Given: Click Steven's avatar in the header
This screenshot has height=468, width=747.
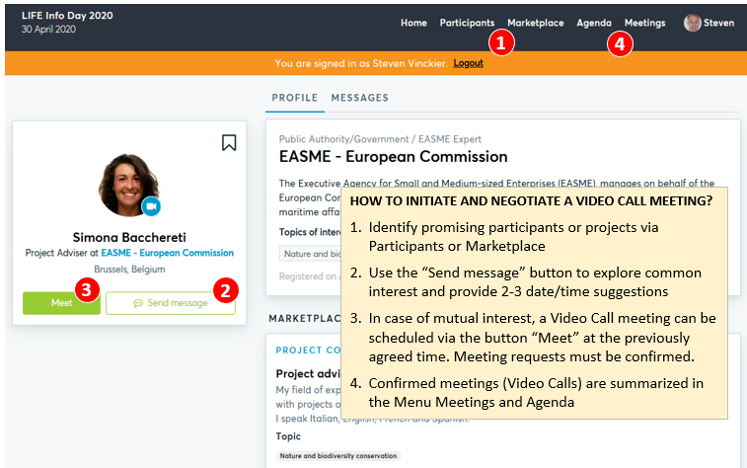Looking at the screenshot, I should click(x=692, y=23).
